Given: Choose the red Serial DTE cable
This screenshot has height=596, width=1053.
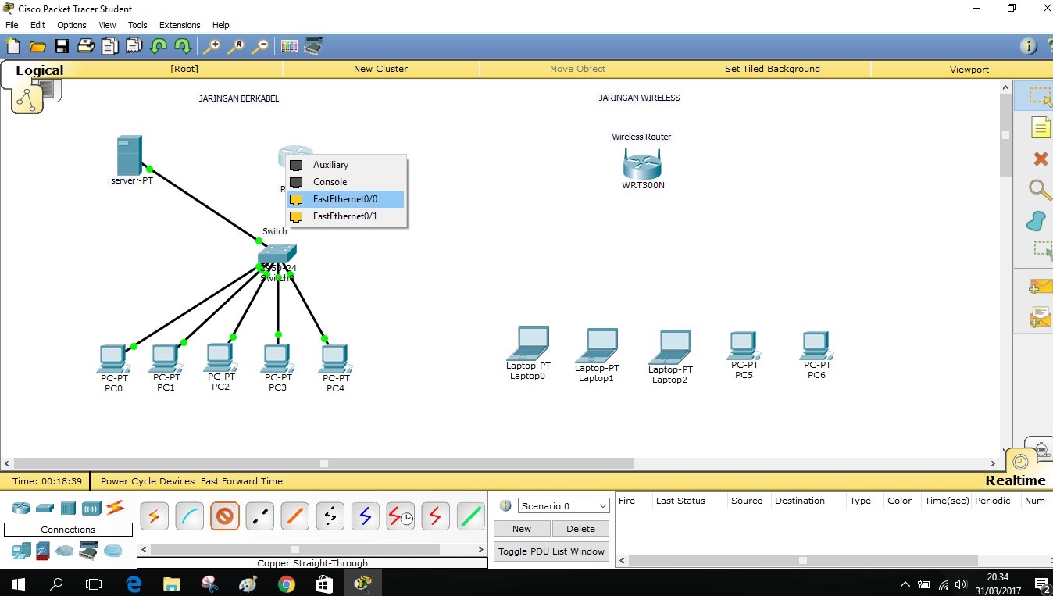Looking at the screenshot, I should pyautogui.click(x=435, y=516).
